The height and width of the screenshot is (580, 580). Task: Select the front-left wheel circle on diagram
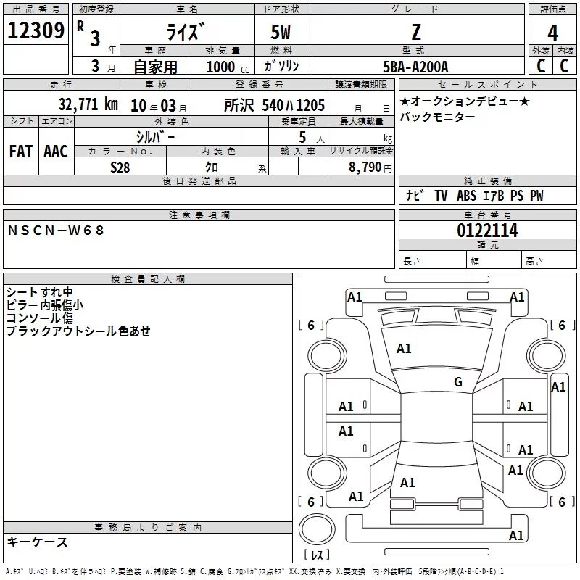(x=327, y=356)
